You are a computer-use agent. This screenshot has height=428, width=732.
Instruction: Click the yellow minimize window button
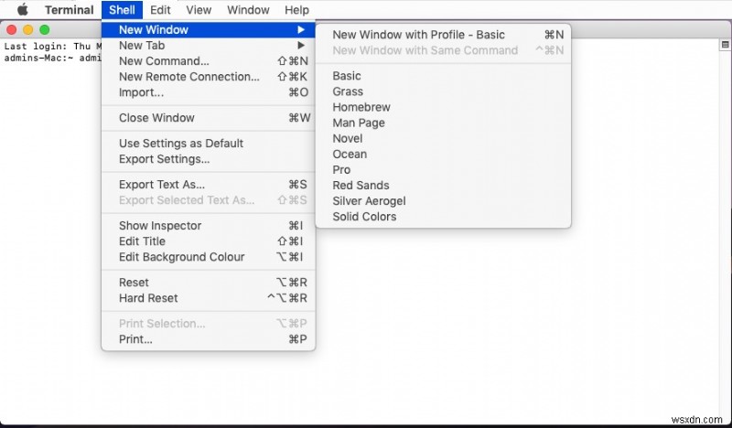point(27,30)
